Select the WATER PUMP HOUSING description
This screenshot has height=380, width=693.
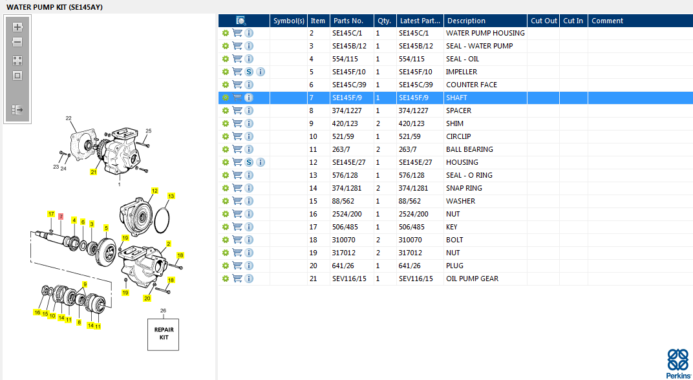coord(485,33)
